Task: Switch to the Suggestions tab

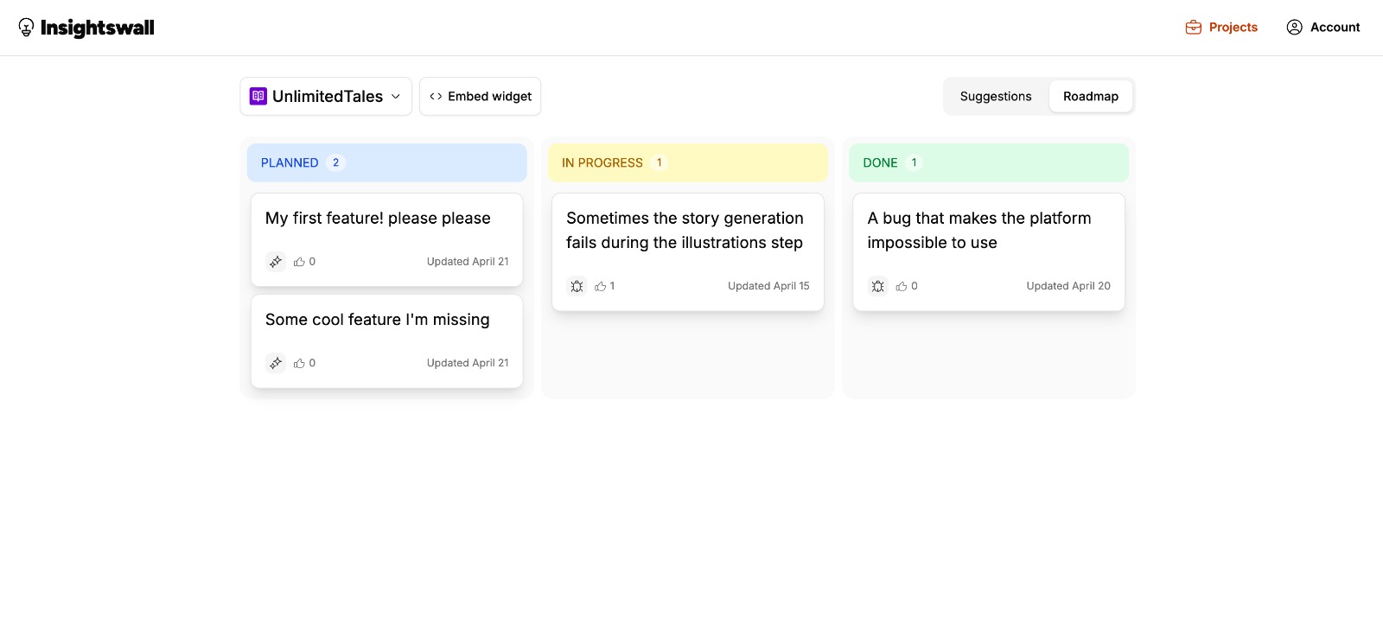Action: pos(995,96)
